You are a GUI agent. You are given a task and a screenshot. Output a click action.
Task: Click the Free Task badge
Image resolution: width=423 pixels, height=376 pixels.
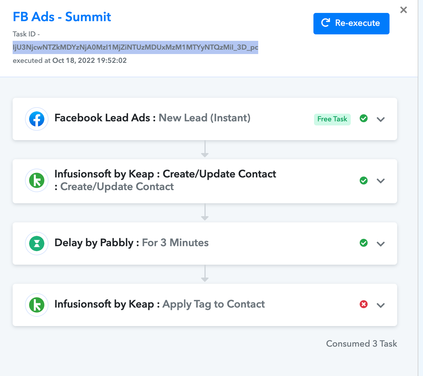point(332,119)
